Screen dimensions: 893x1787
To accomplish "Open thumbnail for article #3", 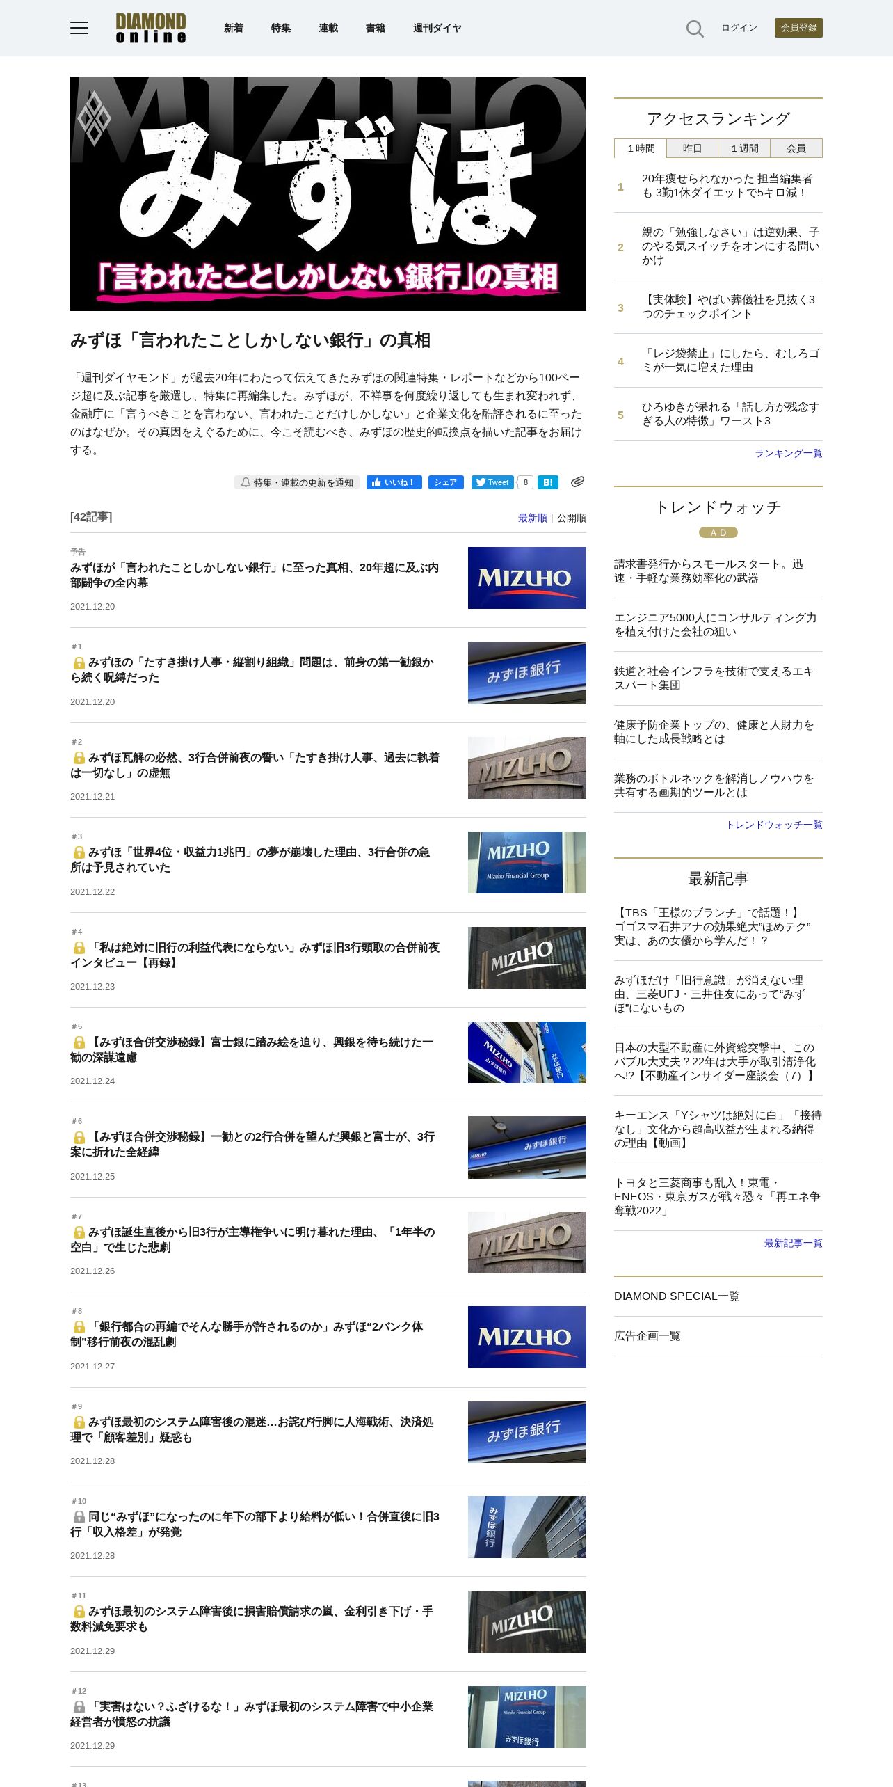I will 527,862.
